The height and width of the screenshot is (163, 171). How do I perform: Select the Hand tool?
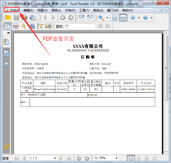pos(8,26)
